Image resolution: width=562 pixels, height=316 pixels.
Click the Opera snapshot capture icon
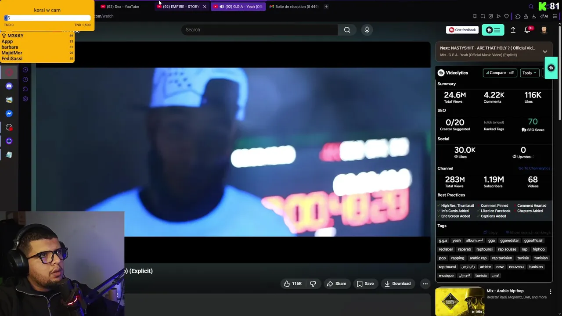coord(483,16)
